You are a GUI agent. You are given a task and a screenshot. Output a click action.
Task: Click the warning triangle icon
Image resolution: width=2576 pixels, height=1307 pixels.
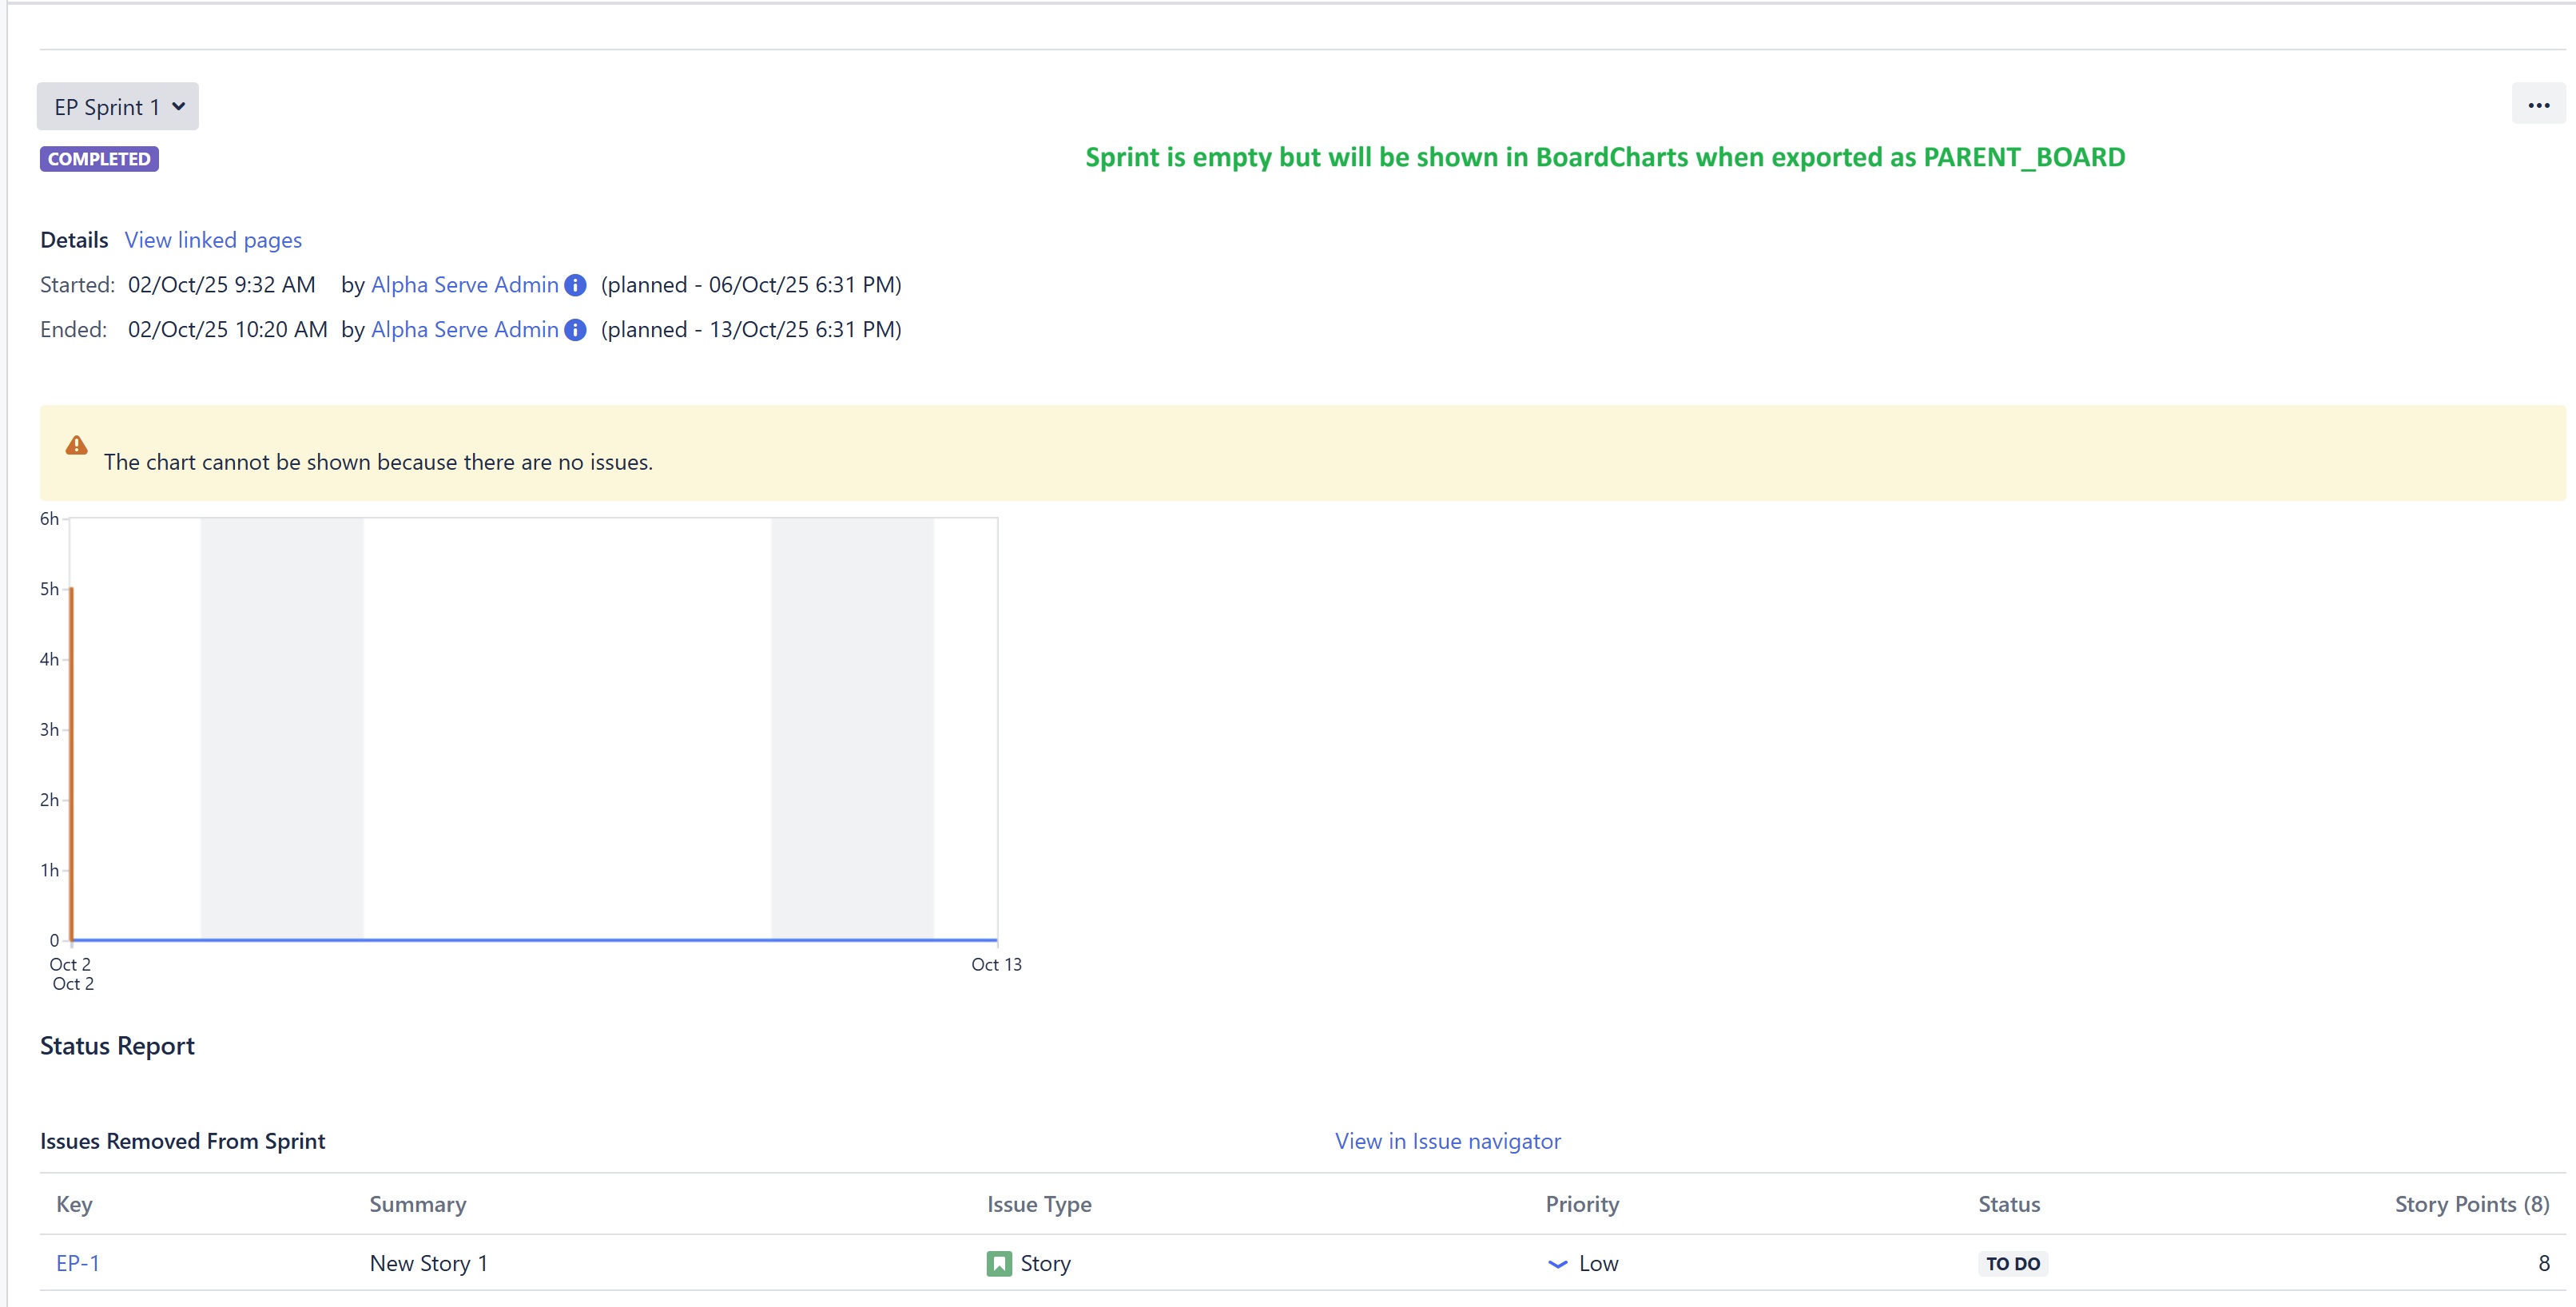coord(76,446)
